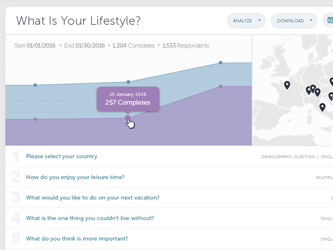
Task: Click the leftmost blue respondents data point
Action: (35, 85)
